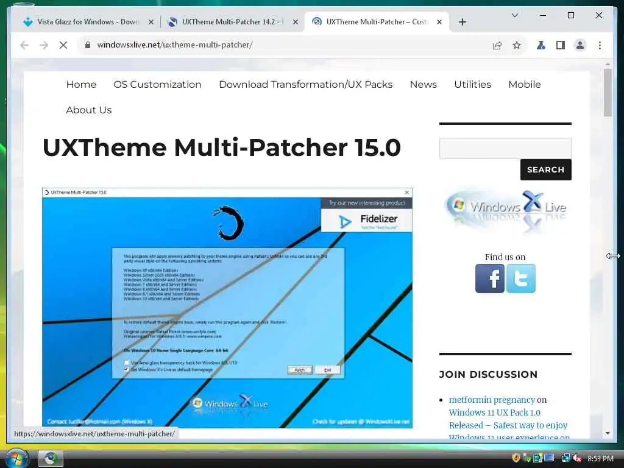Open metformin pregnancy commenter link

(492, 400)
